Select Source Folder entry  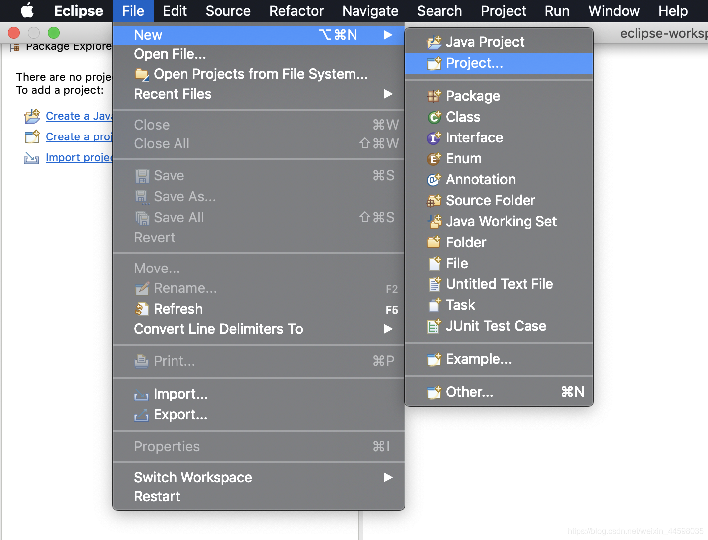499,201
